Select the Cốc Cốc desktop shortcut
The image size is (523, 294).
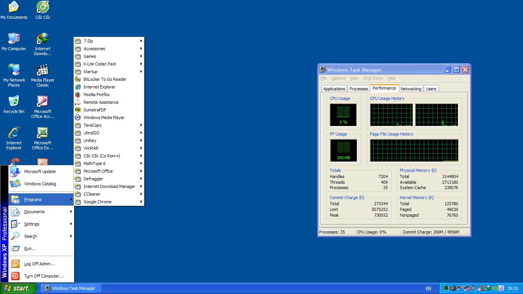click(x=43, y=10)
